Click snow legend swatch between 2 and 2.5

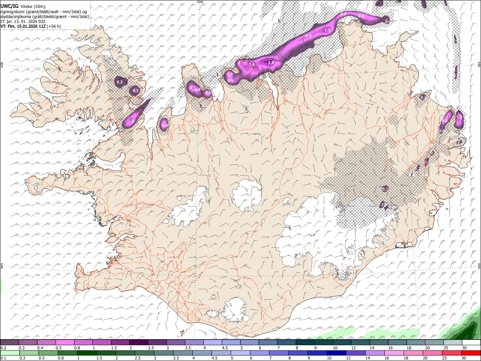tap(138, 342)
